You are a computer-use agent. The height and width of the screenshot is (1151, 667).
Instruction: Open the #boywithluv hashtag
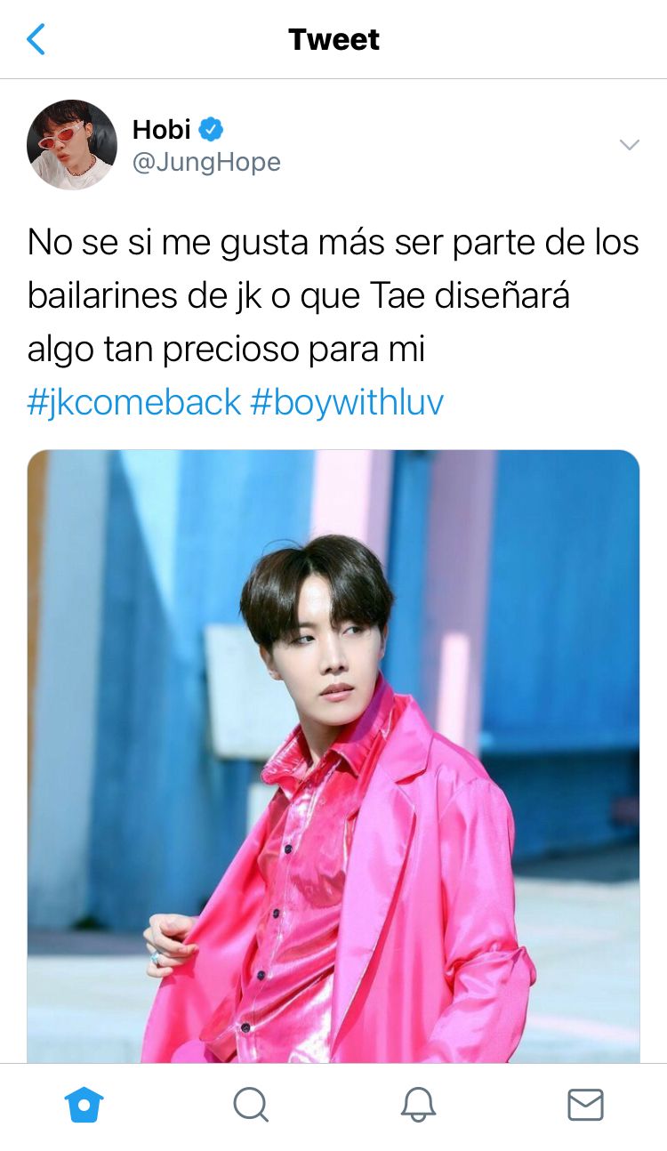pyautogui.click(x=347, y=403)
